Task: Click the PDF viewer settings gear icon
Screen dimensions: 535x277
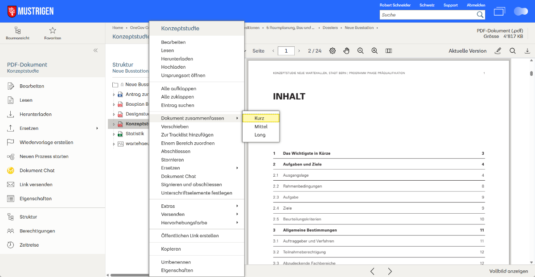Action: [x=333, y=51]
